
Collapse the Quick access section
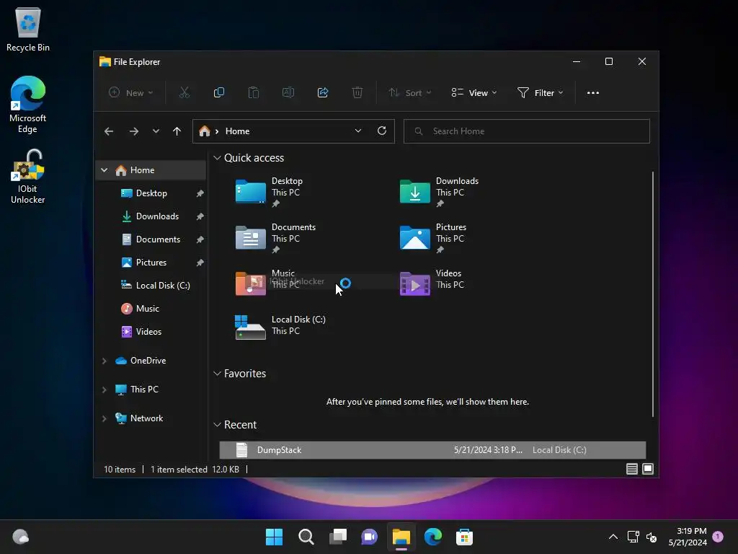tap(217, 158)
